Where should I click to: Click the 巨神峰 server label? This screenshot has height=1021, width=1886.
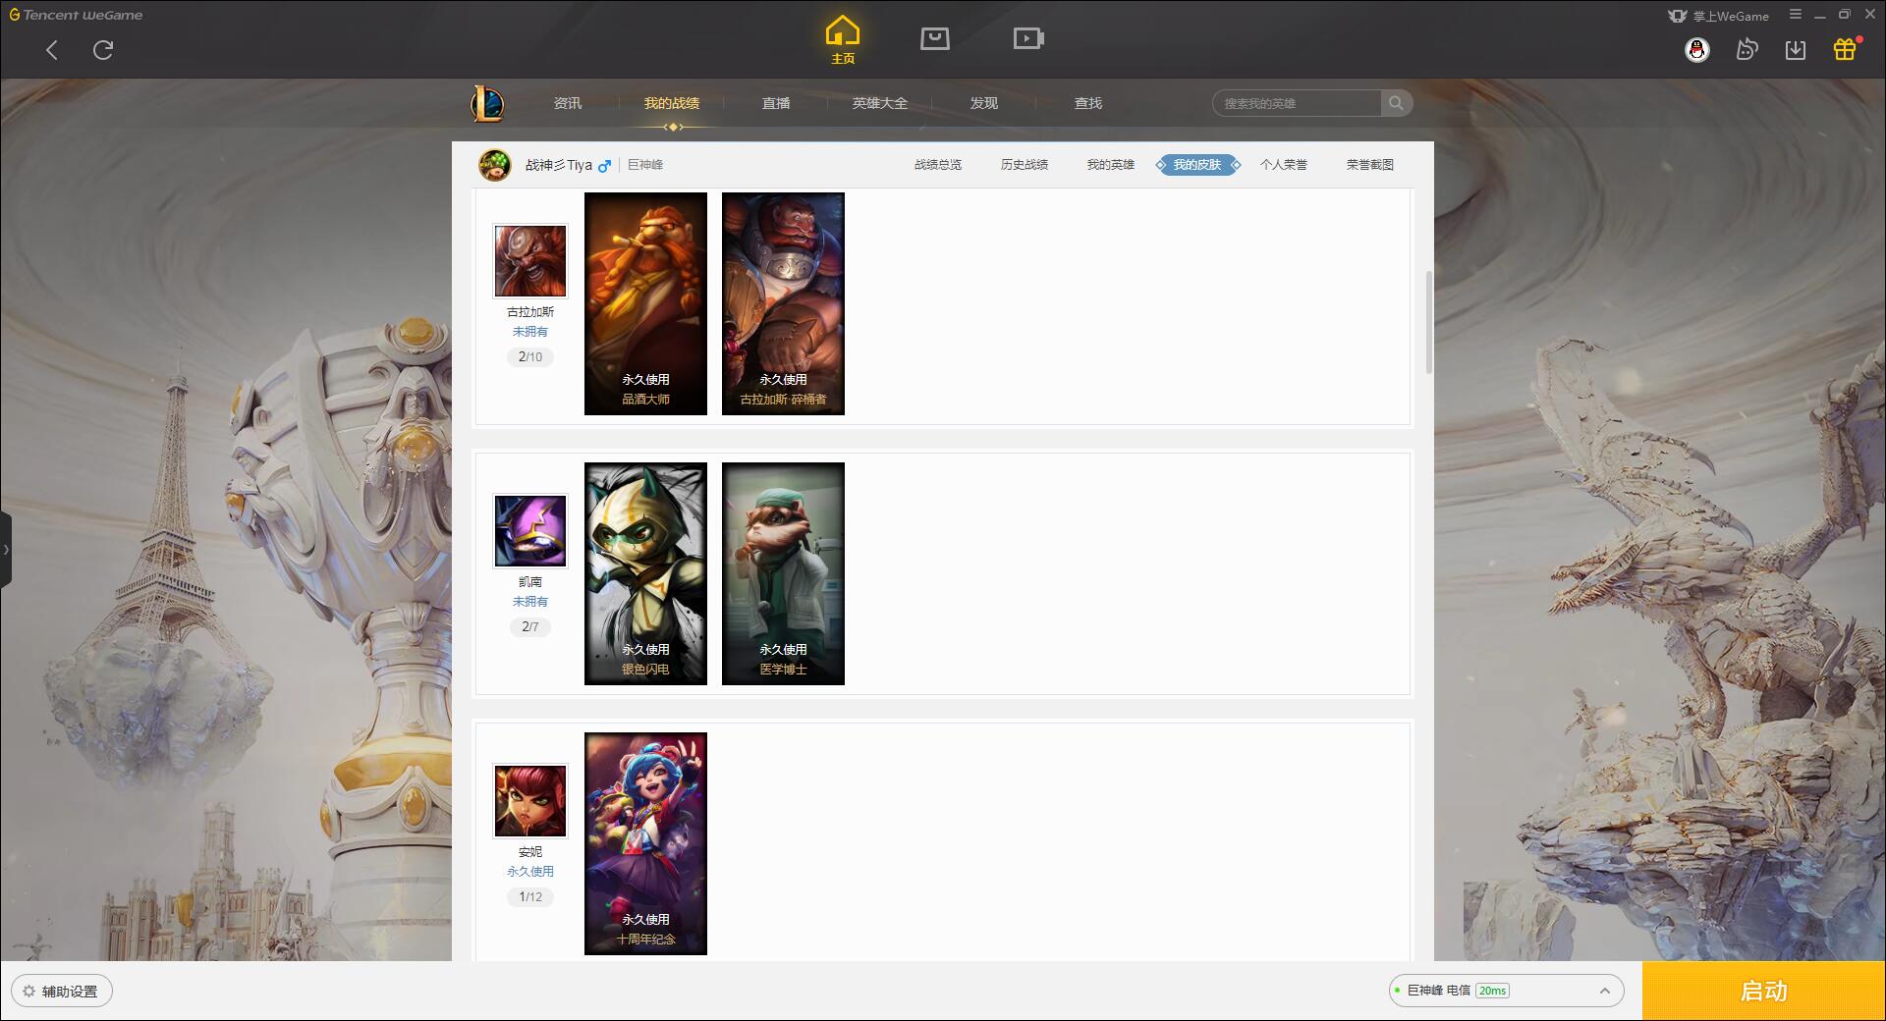point(645,165)
